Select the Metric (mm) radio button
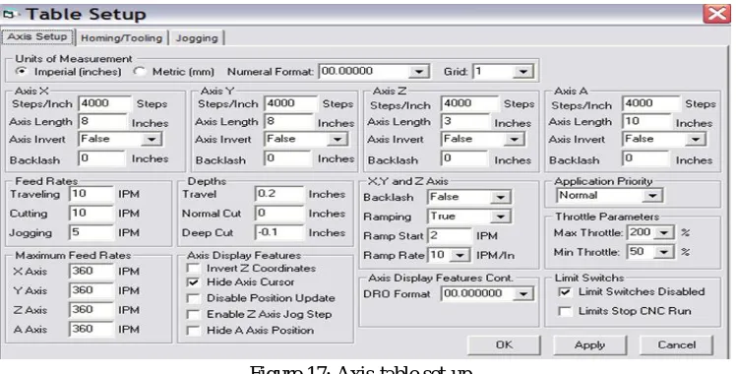 pos(140,72)
